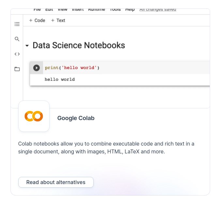Click the search magnifier icon in sidebar
The width and height of the screenshot is (216, 203).
click(17, 39)
